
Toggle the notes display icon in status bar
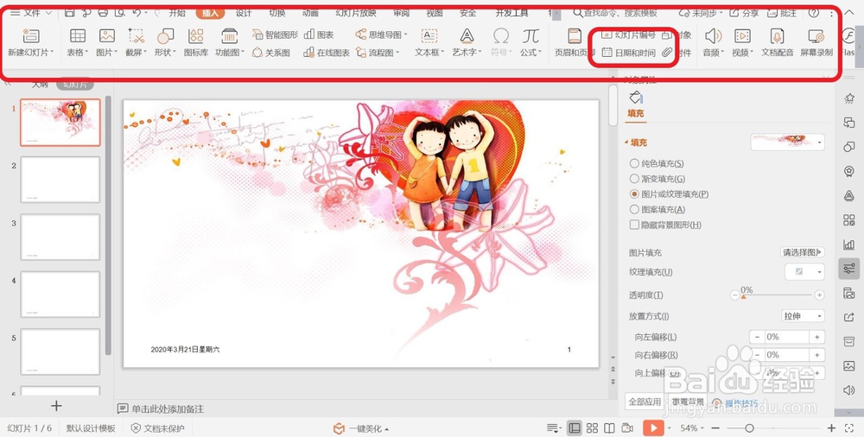pyautogui.click(x=553, y=428)
